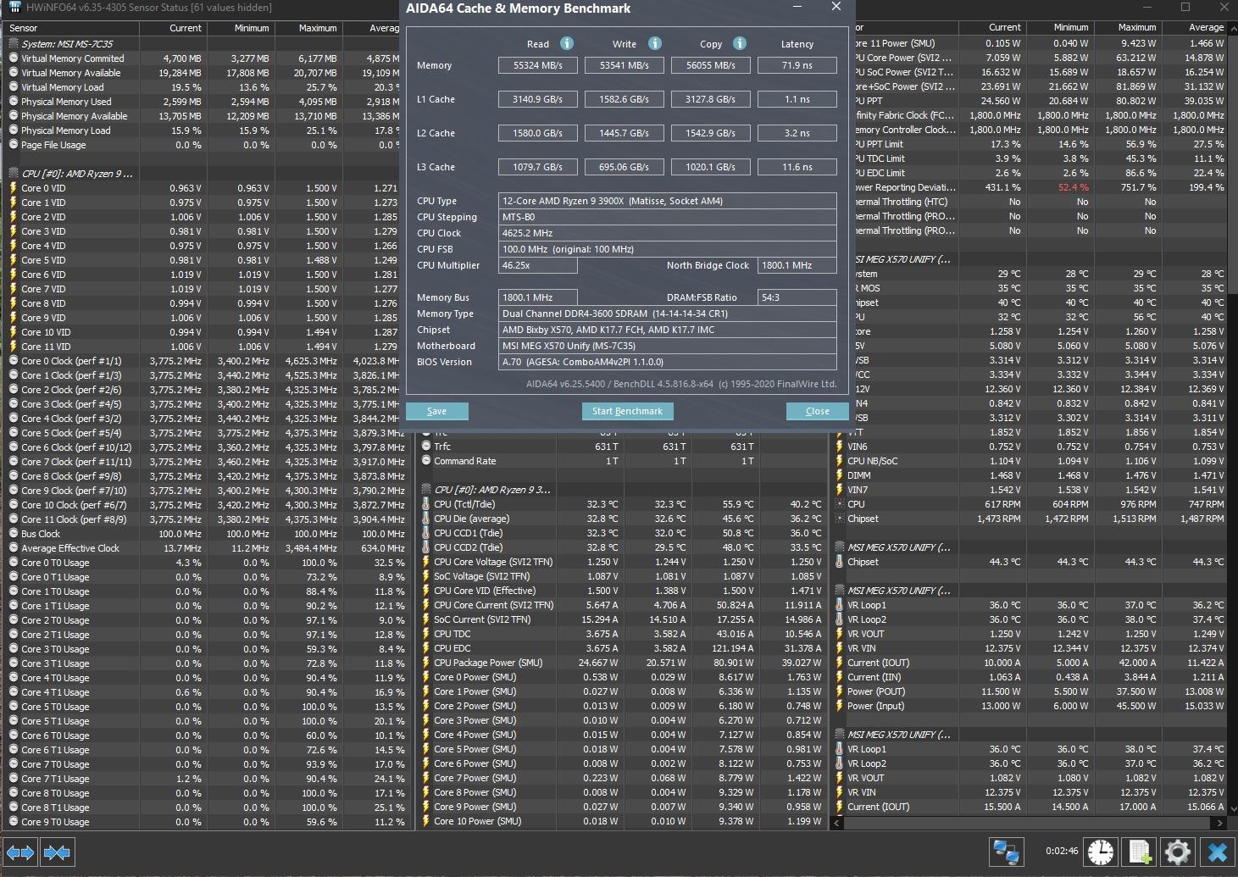1238x877 pixels.
Task: Open sensor settings gear icon
Action: 1178,852
